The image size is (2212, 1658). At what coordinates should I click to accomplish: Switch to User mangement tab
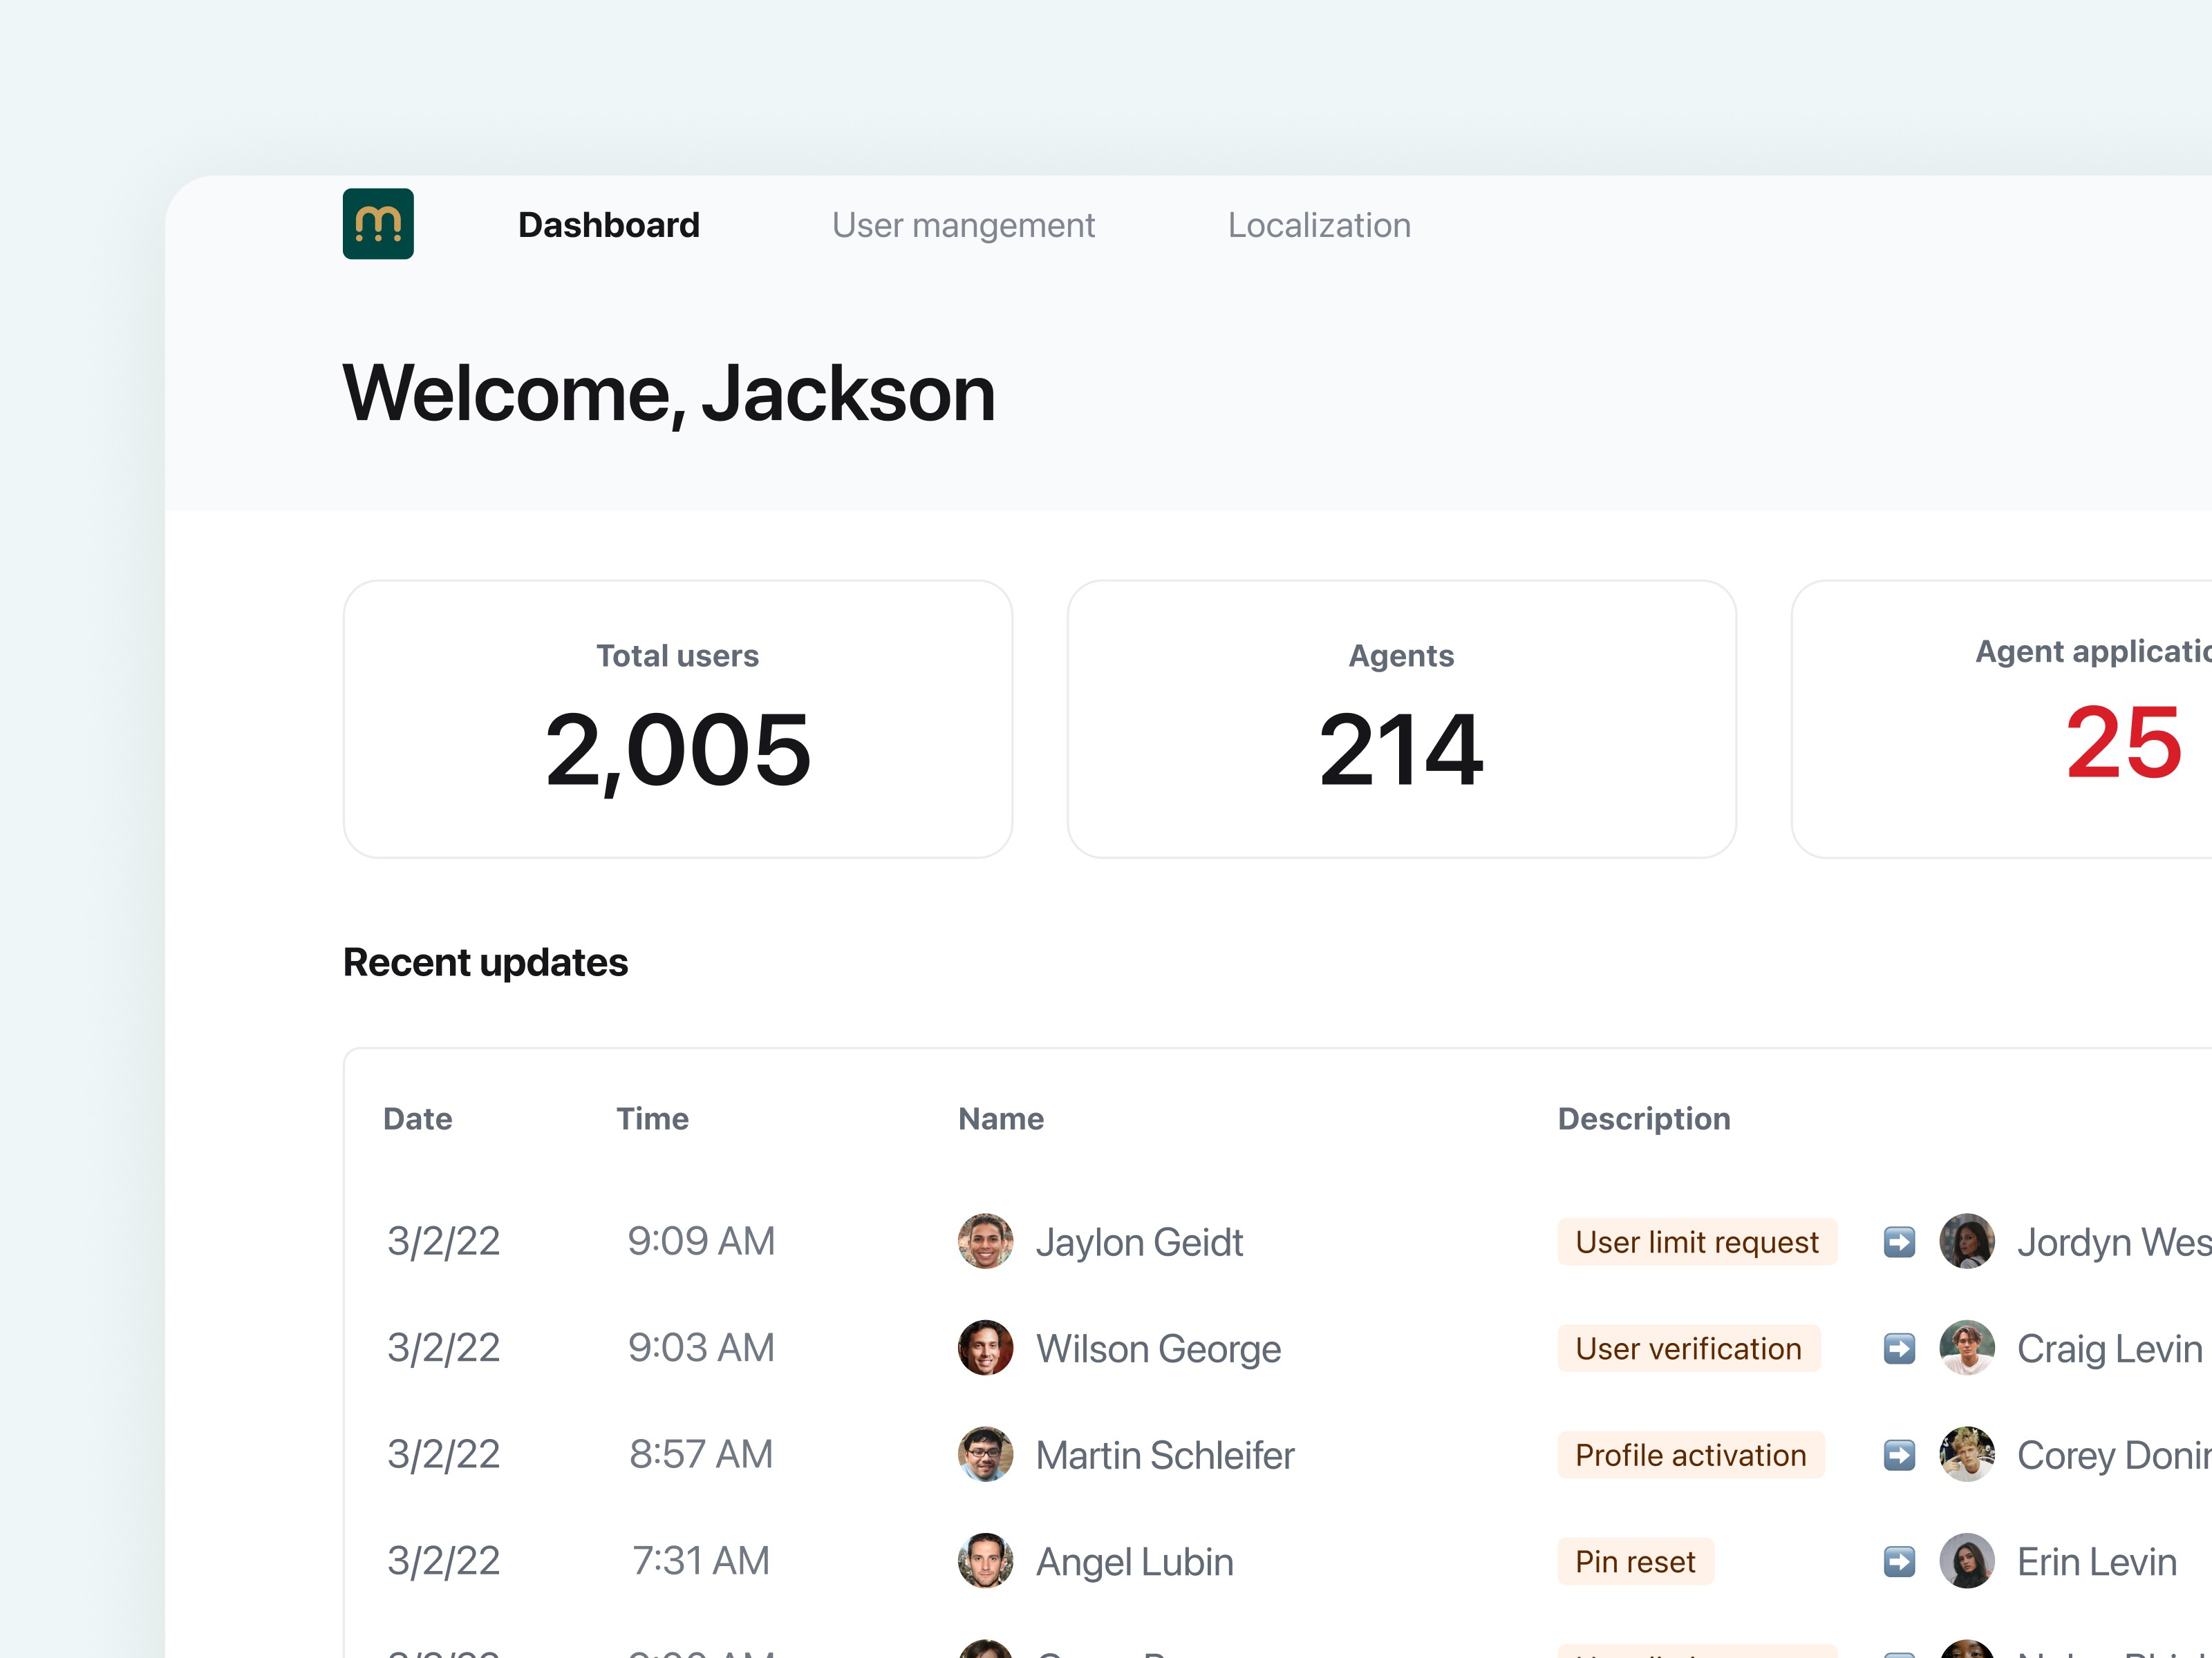click(x=963, y=226)
